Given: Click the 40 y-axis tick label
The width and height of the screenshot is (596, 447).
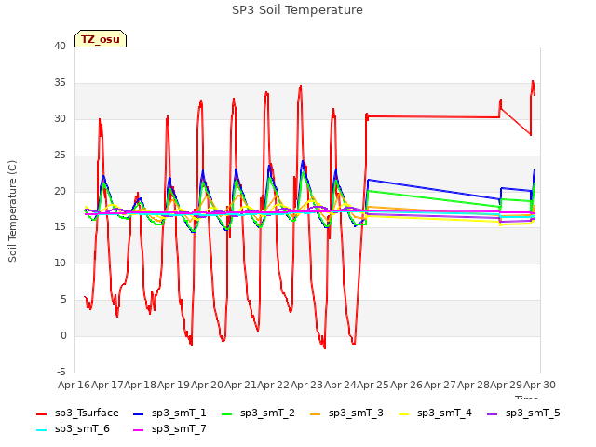Looking at the screenshot, I should 60,46.
